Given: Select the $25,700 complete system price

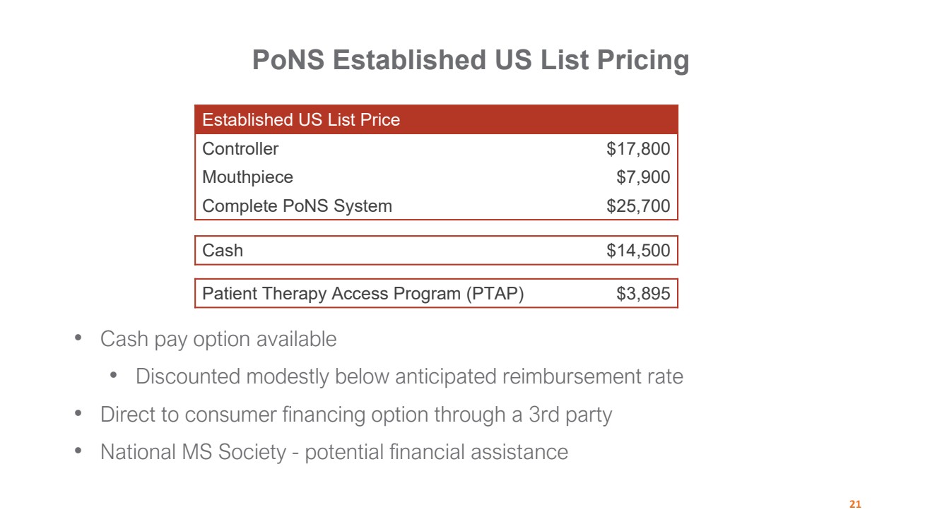Looking at the screenshot, I should (x=638, y=206).
